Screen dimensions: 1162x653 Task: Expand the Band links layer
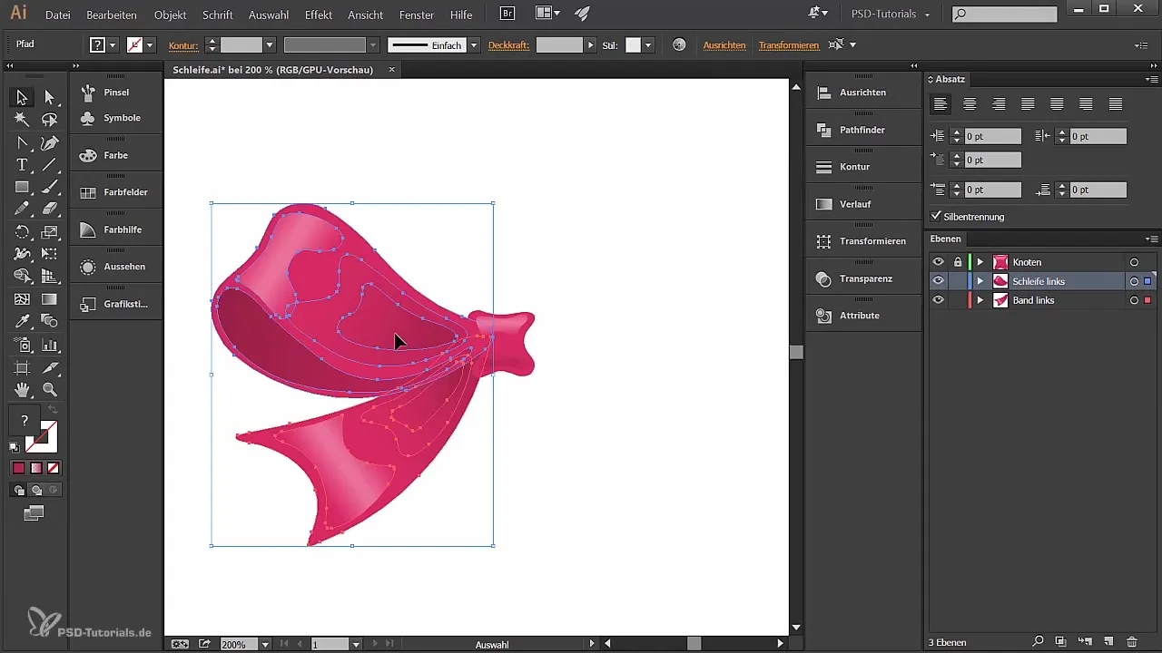point(980,300)
